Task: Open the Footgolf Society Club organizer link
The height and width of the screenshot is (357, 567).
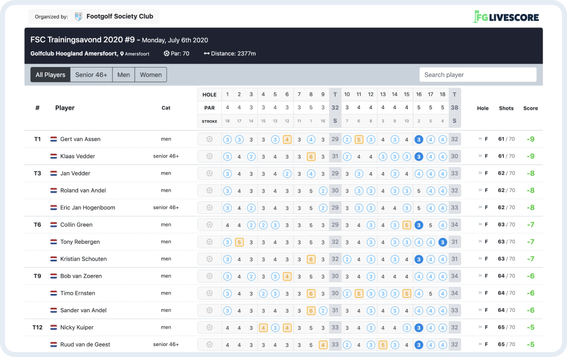Action: 119,16
